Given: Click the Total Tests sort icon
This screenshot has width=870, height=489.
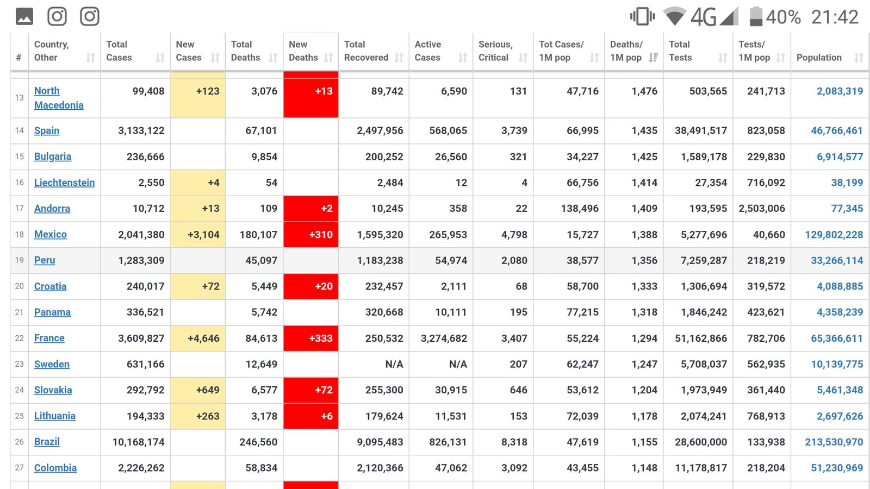Looking at the screenshot, I should click(723, 58).
